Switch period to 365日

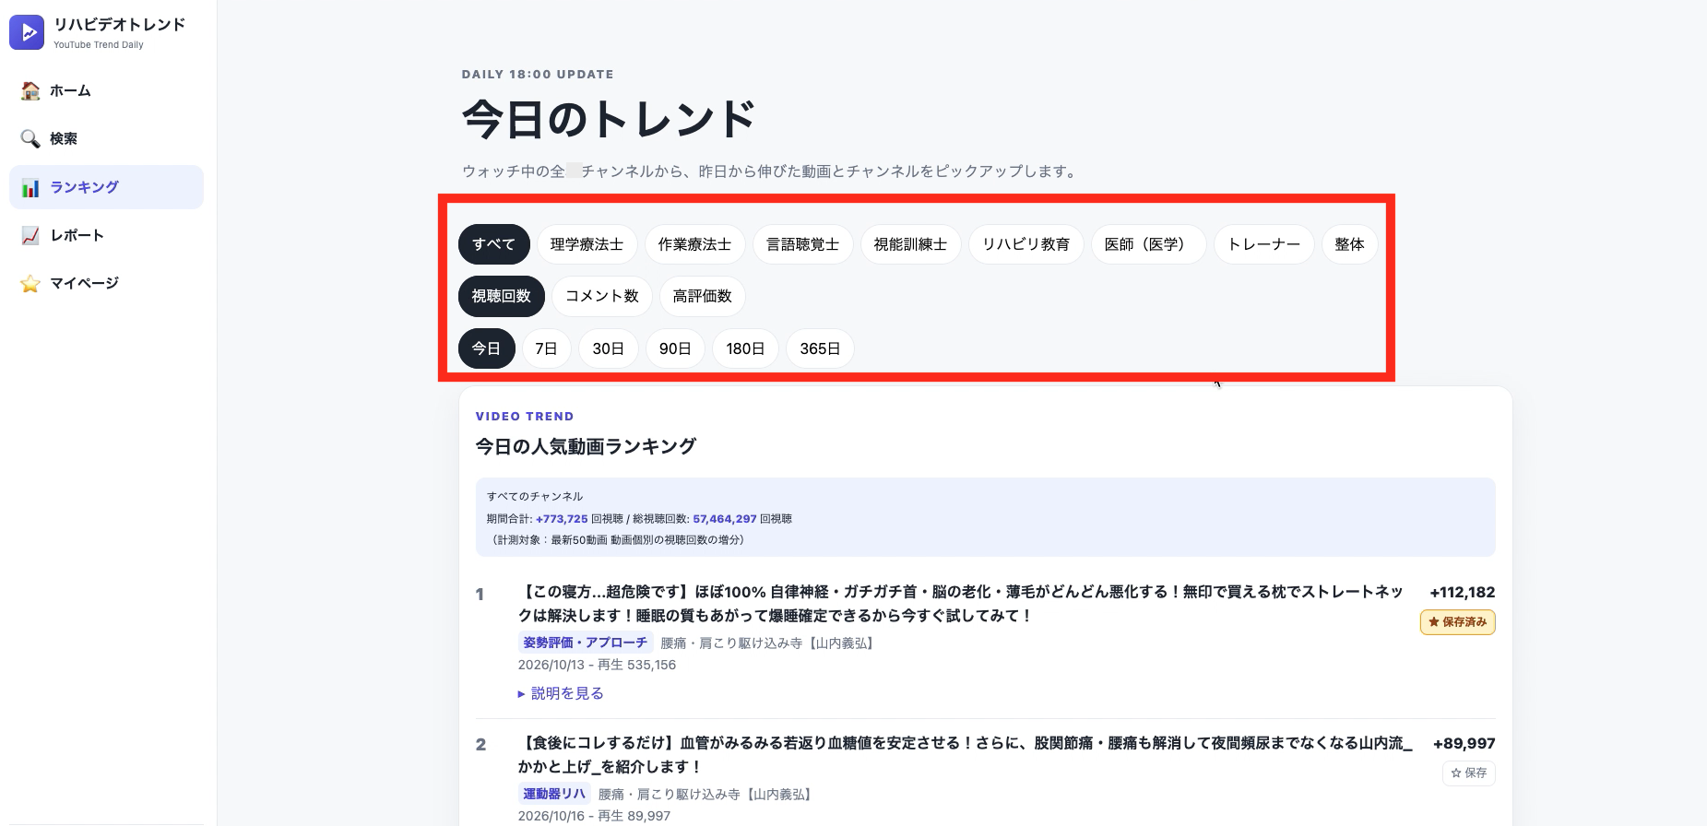pos(820,348)
